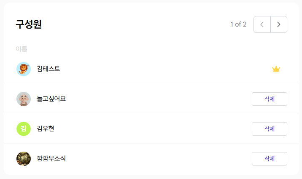Click 깜깜무소식's dark photo avatar

pyautogui.click(x=24, y=159)
